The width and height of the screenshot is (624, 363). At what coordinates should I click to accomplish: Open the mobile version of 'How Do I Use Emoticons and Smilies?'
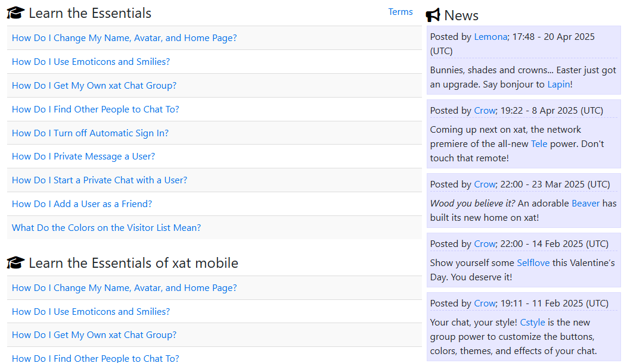[x=91, y=311]
